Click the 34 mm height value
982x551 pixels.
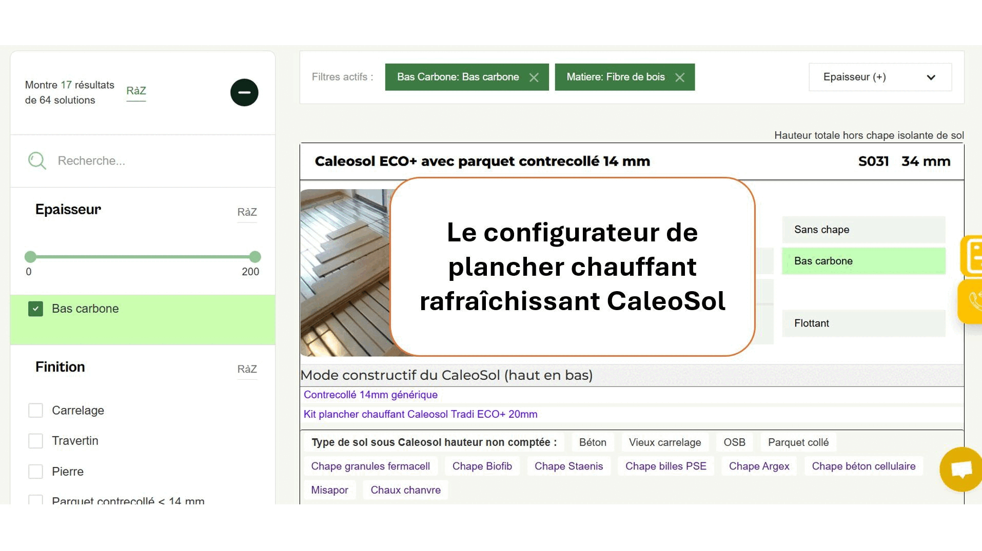pyautogui.click(x=926, y=161)
